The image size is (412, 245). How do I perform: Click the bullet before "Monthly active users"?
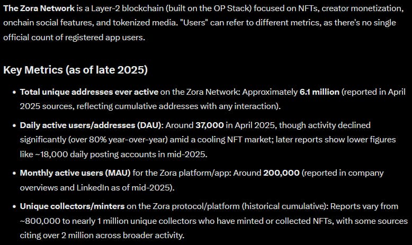click(14, 174)
